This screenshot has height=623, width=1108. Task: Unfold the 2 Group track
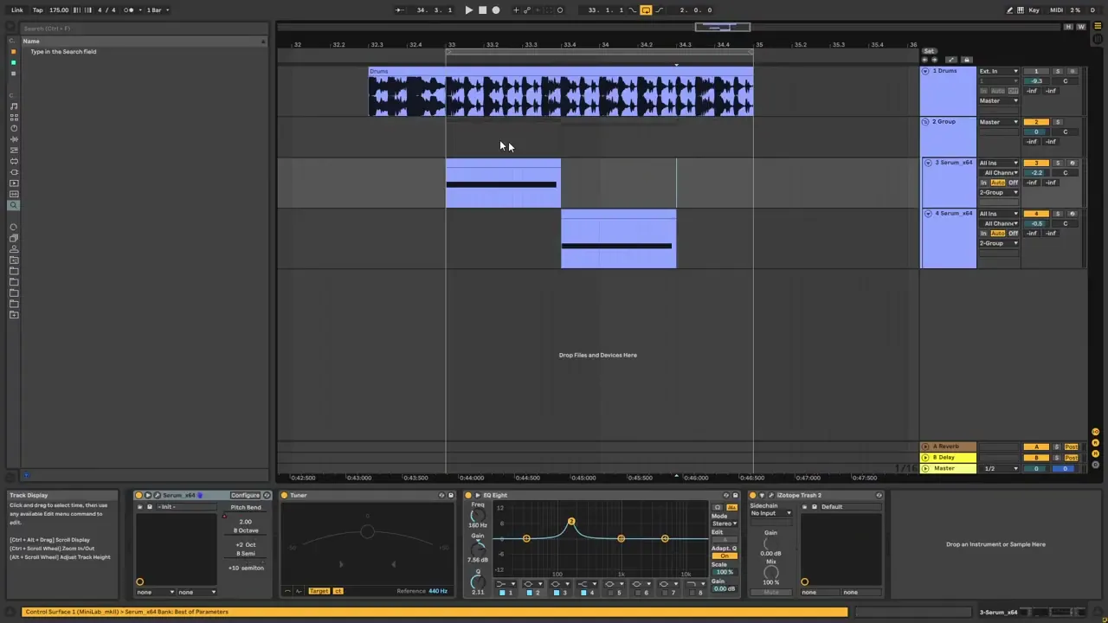925,122
